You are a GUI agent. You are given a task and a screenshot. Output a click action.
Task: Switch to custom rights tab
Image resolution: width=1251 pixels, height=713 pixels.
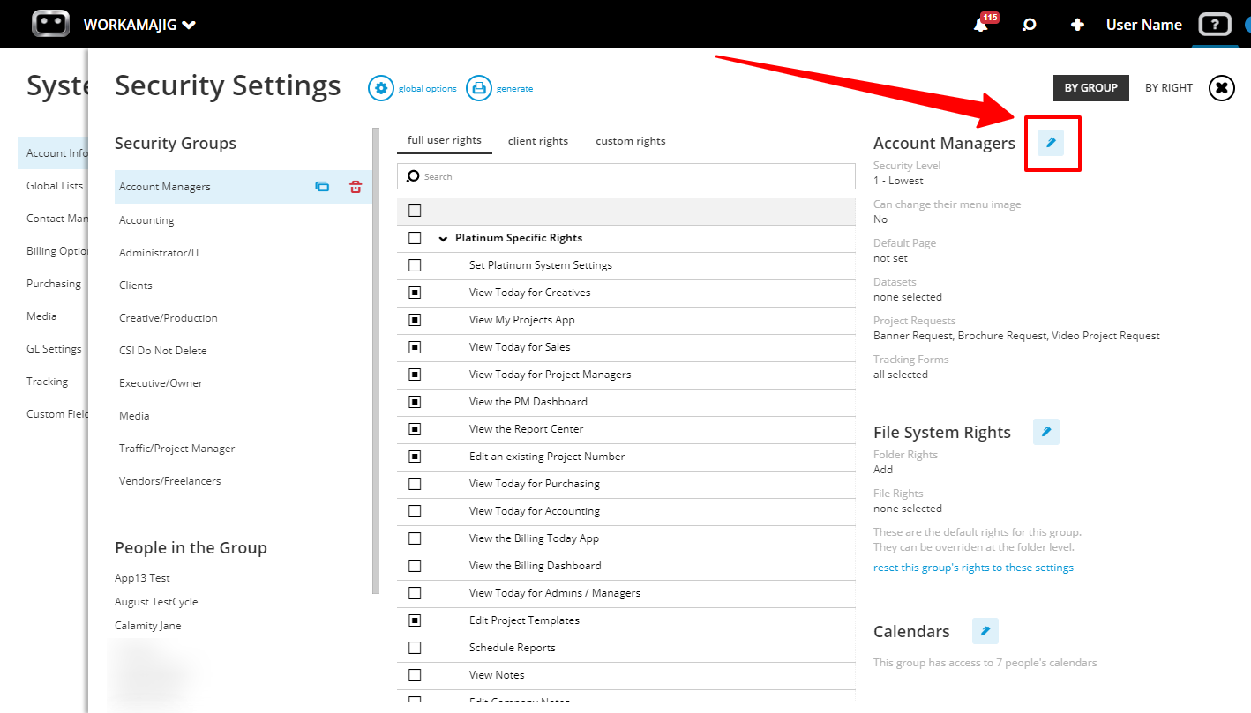(x=631, y=141)
